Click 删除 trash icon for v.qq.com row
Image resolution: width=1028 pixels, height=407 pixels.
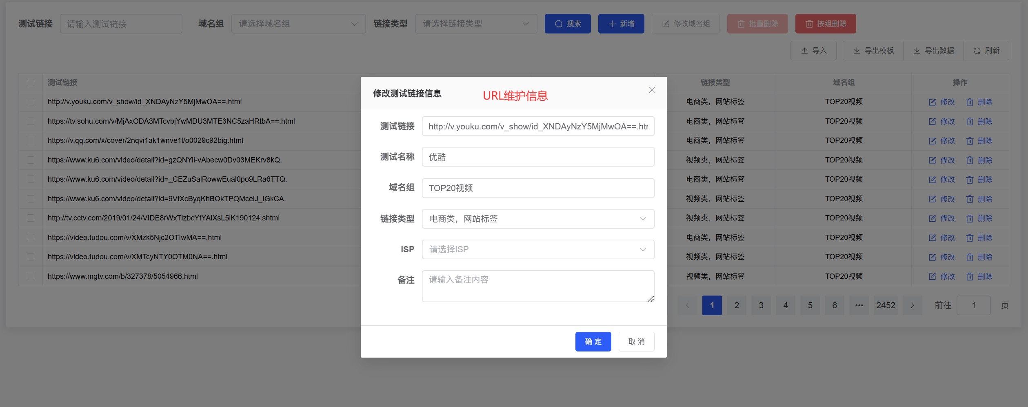970,141
